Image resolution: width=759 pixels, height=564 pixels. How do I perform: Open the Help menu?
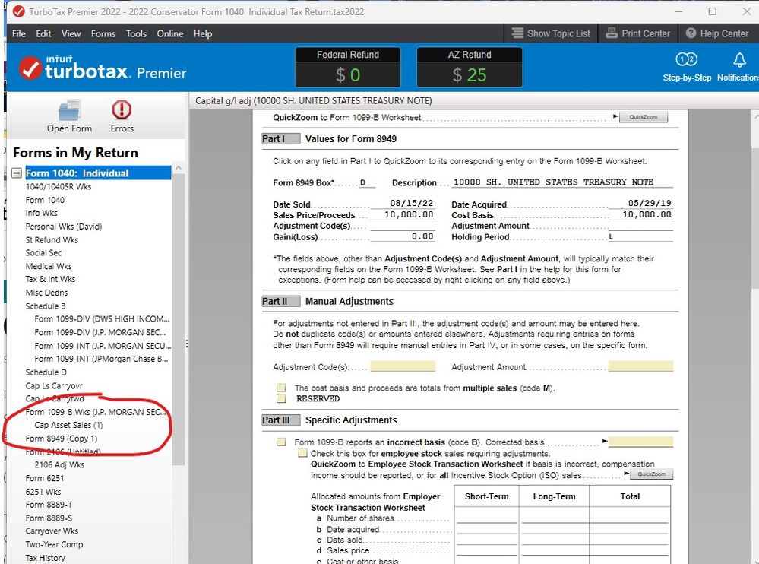click(x=203, y=33)
